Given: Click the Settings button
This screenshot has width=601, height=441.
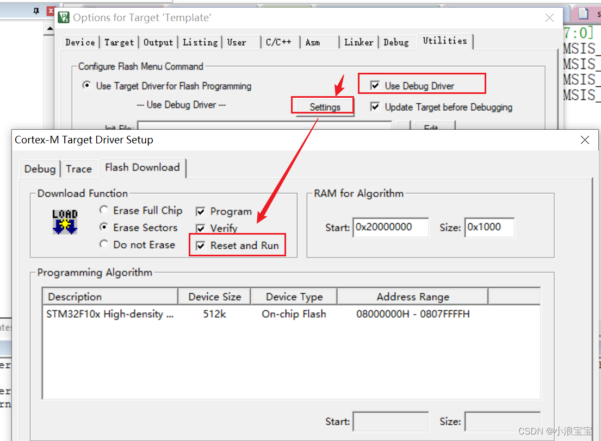Looking at the screenshot, I should pos(325,107).
